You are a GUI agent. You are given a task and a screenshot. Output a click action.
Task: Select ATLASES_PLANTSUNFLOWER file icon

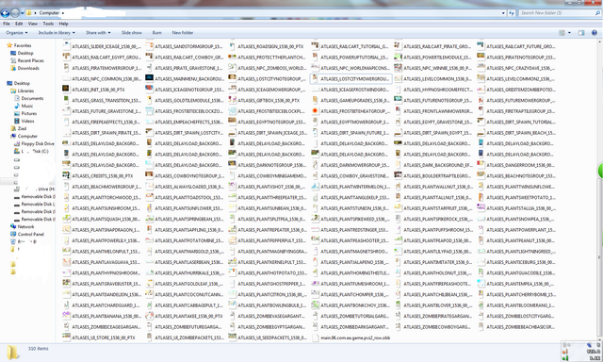pos(149,207)
